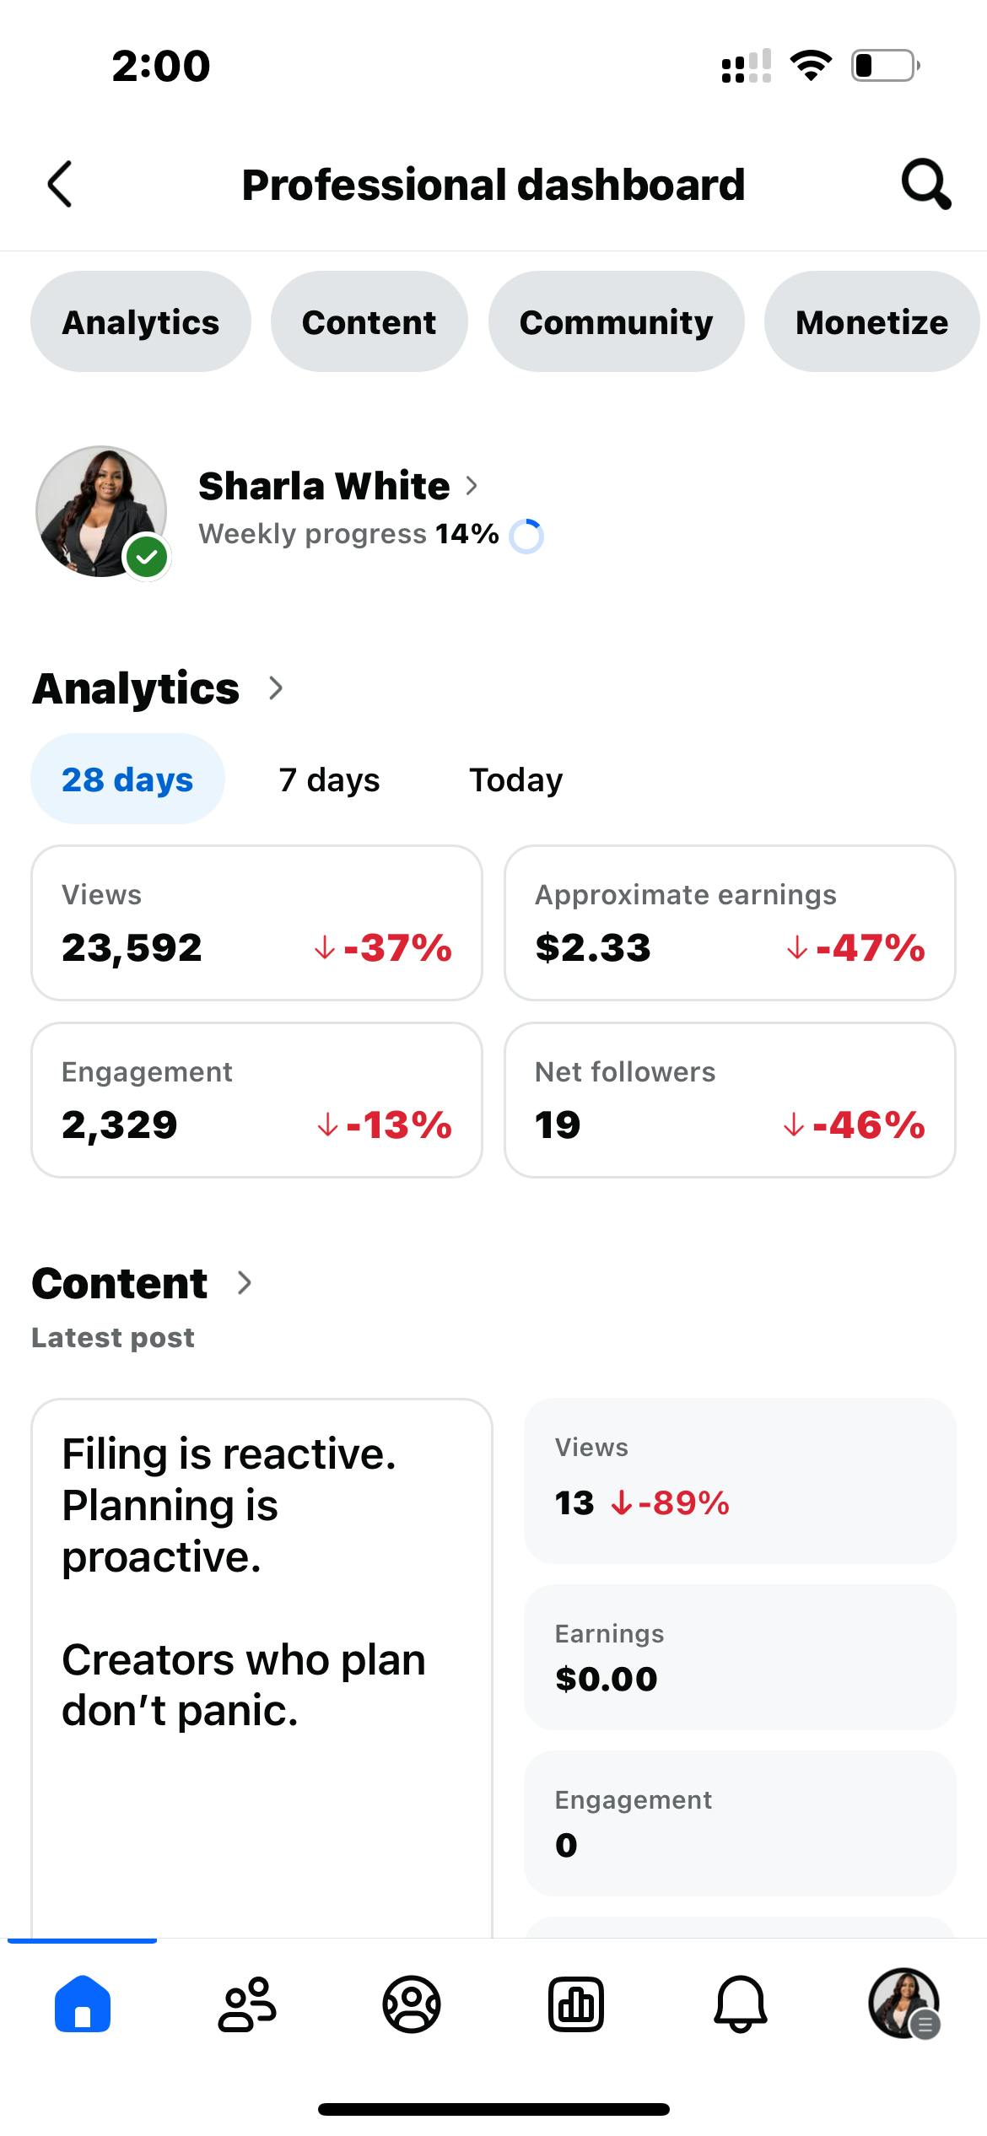
Task: Open profile menu avatar in bottom bar
Action: click(904, 2004)
